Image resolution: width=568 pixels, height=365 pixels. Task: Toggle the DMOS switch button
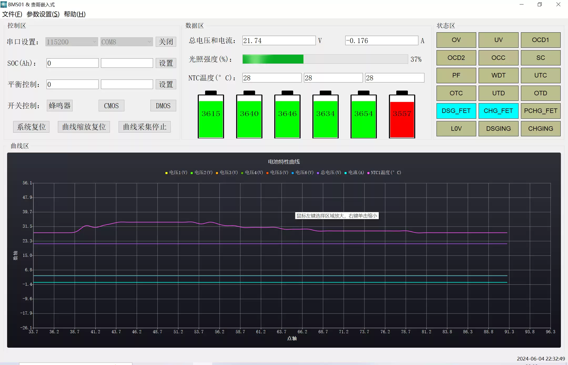(163, 106)
